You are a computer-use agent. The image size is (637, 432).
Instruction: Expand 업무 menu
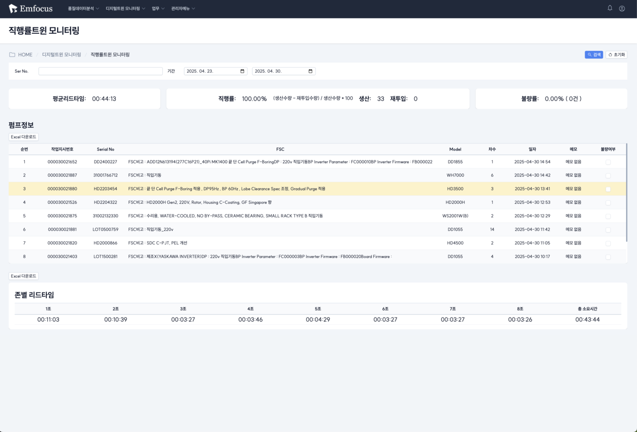pos(158,8)
